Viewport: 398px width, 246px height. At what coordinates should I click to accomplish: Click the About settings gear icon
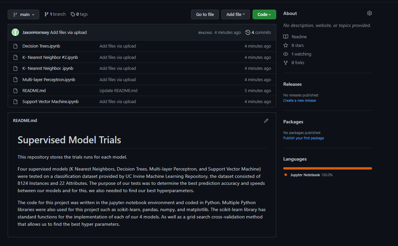pyautogui.click(x=369, y=13)
